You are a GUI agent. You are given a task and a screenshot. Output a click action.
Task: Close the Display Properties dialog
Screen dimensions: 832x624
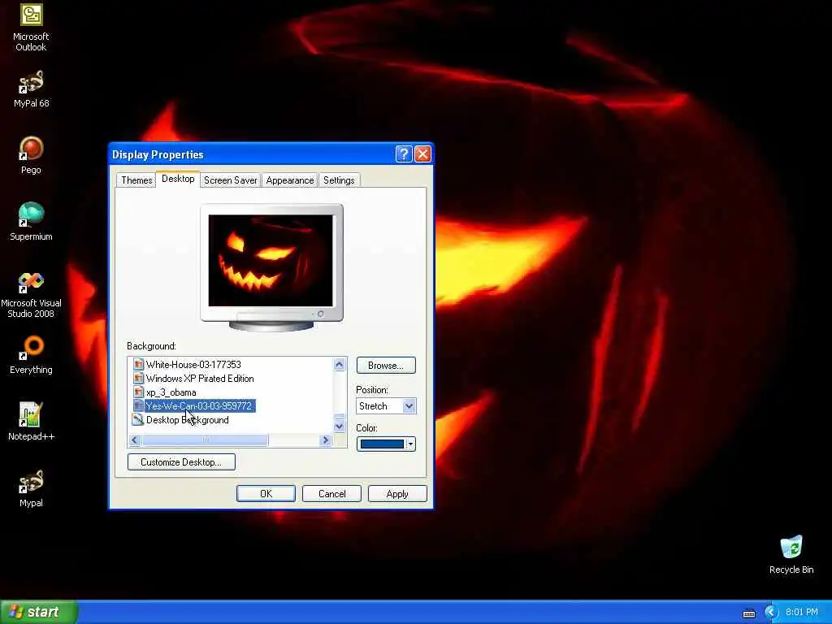(x=422, y=154)
